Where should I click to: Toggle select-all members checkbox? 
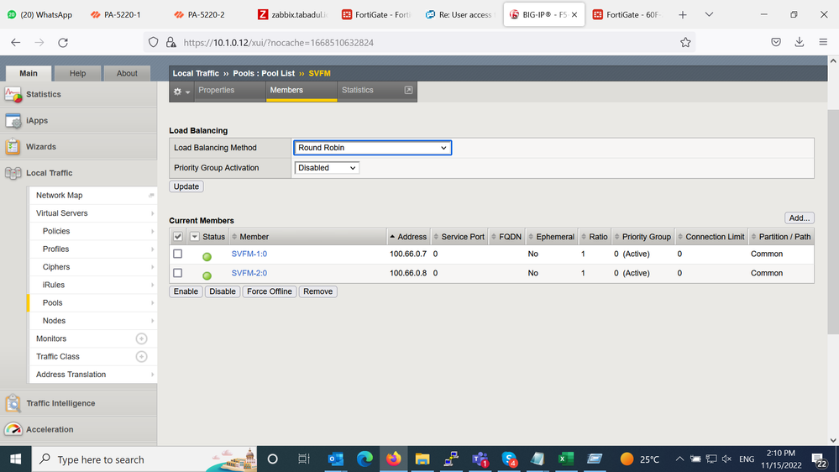178,237
